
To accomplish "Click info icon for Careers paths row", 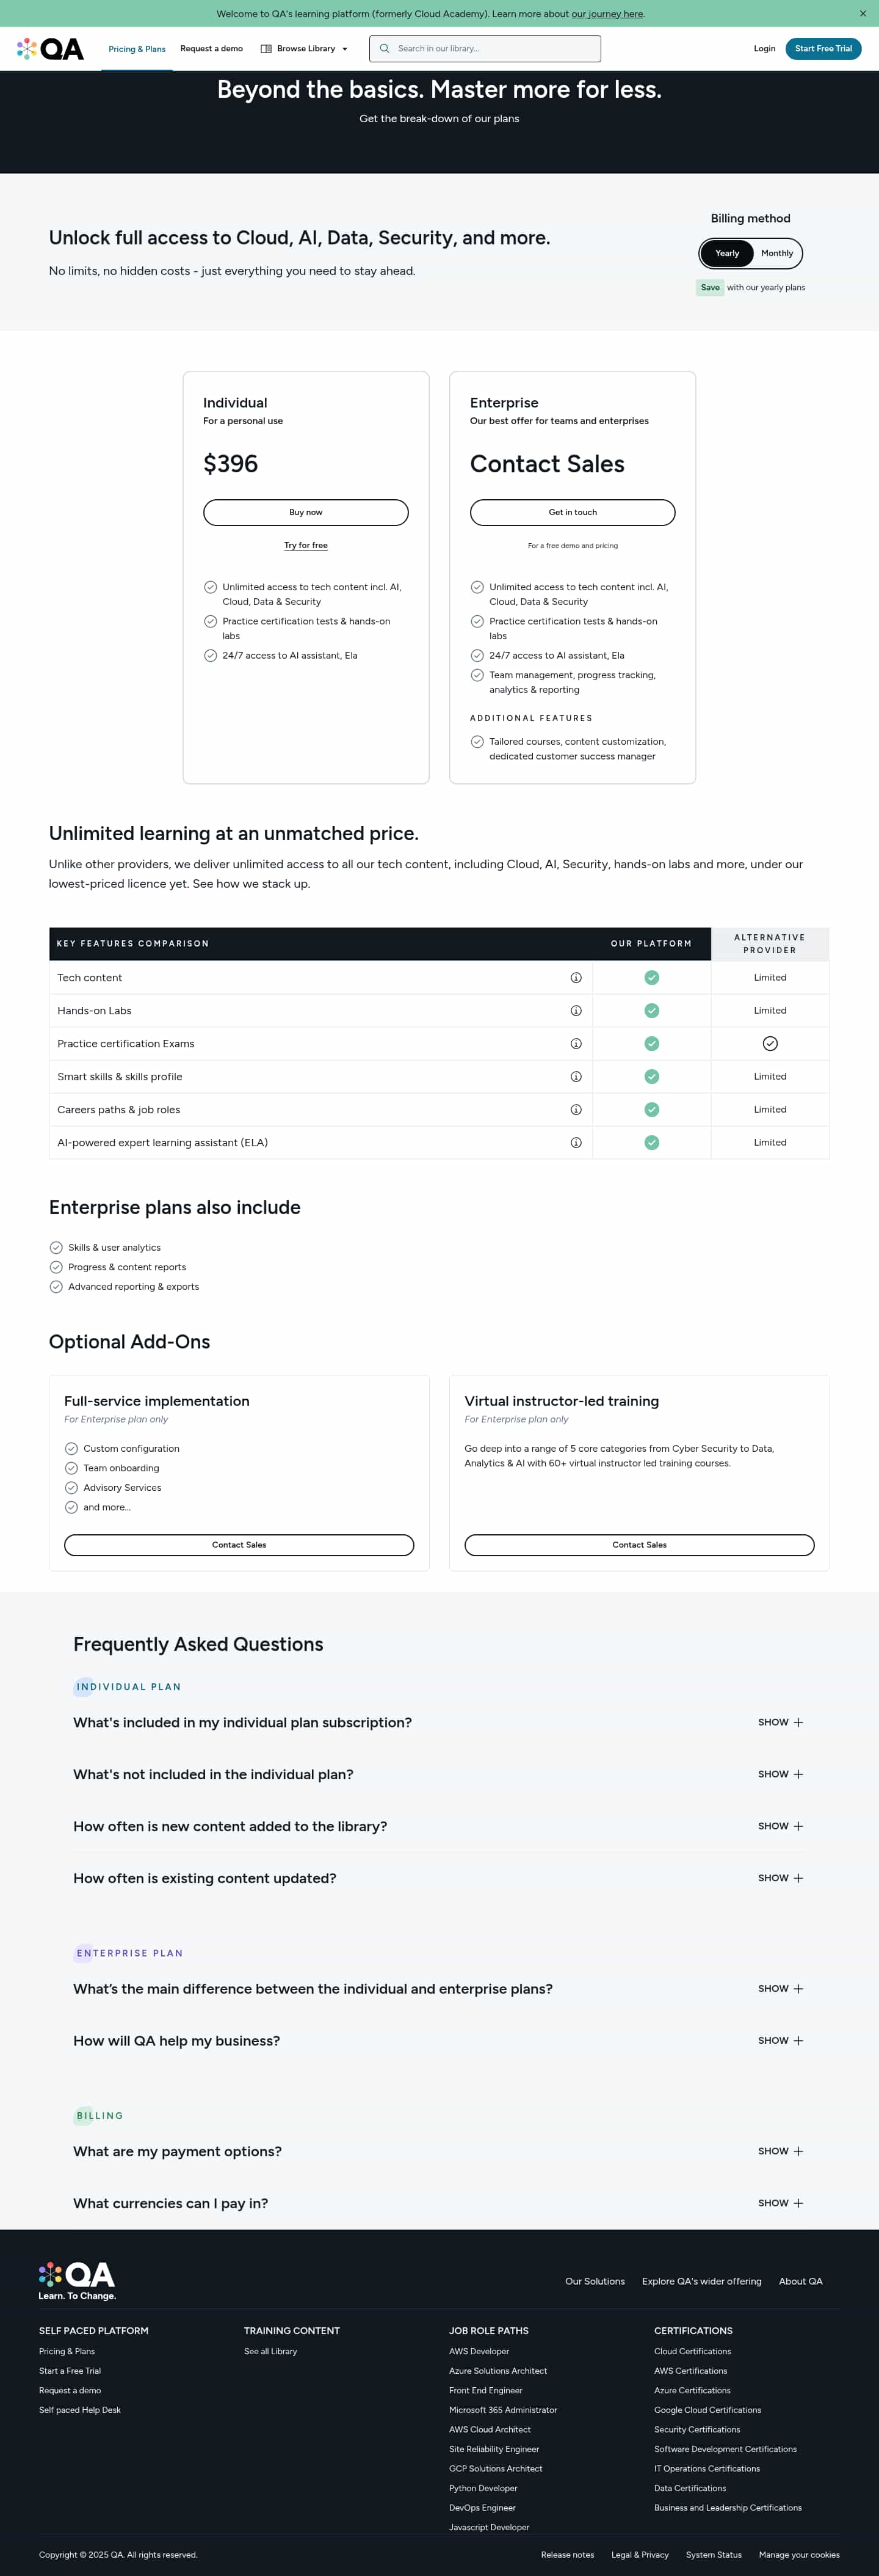I will click(576, 1110).
